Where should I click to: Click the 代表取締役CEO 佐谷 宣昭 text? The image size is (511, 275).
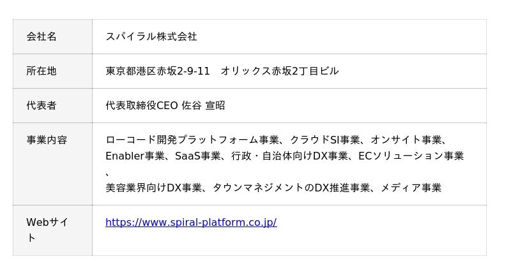pyautogui.click(x=165, y=106)
